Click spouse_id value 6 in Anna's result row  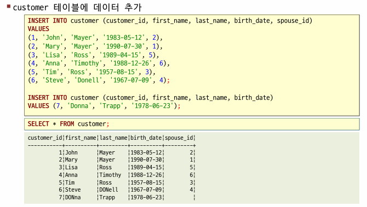tap(191, 175)
